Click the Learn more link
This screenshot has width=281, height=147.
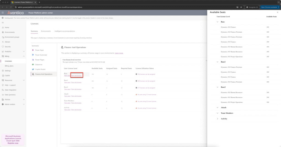pos(119,53)
